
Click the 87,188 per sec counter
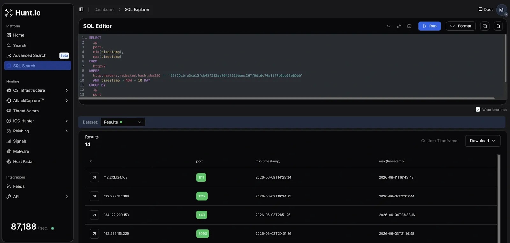click(32, 227)
